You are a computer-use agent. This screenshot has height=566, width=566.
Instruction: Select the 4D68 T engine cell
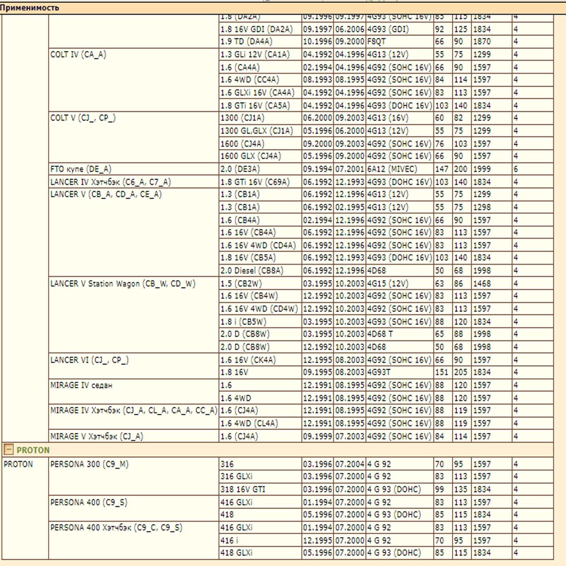click(x=400, y=334)
